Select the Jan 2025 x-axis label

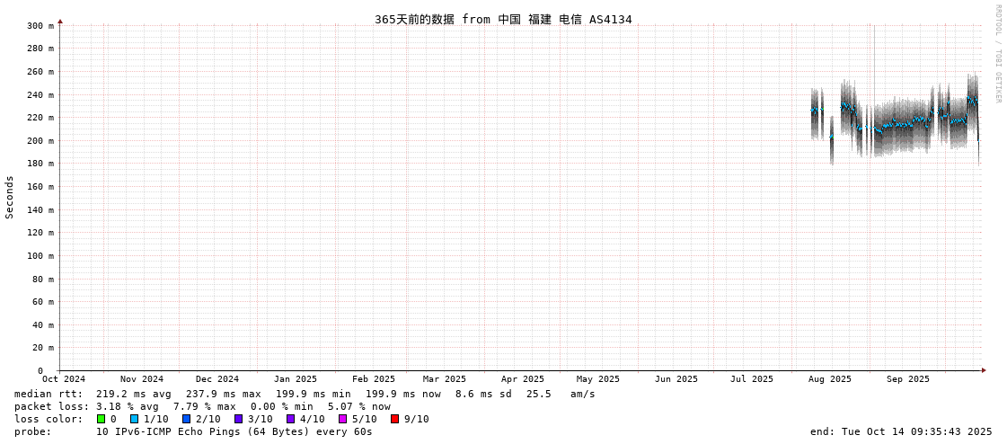[x=296, y=379]
